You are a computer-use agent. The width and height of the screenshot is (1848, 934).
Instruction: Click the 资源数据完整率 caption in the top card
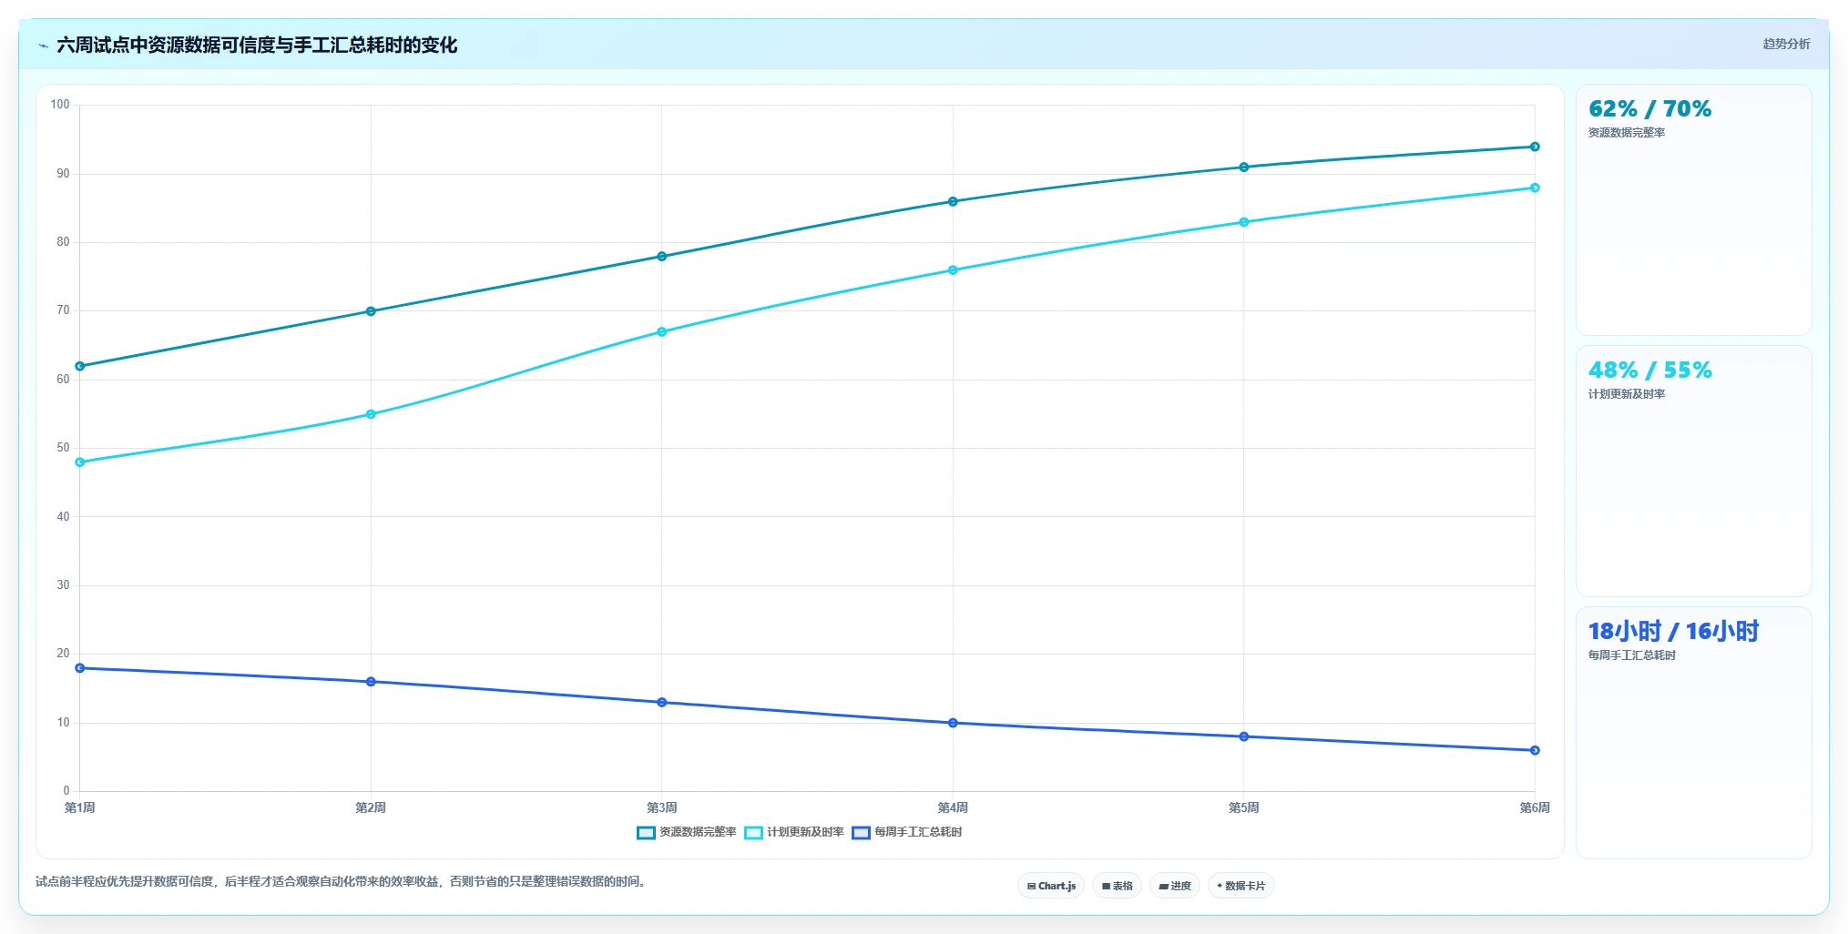1627,133
